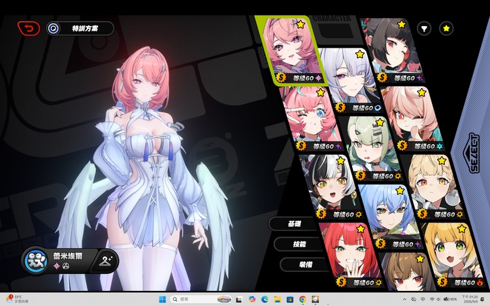Click the S rank badge on selected card

click(281, 78)
